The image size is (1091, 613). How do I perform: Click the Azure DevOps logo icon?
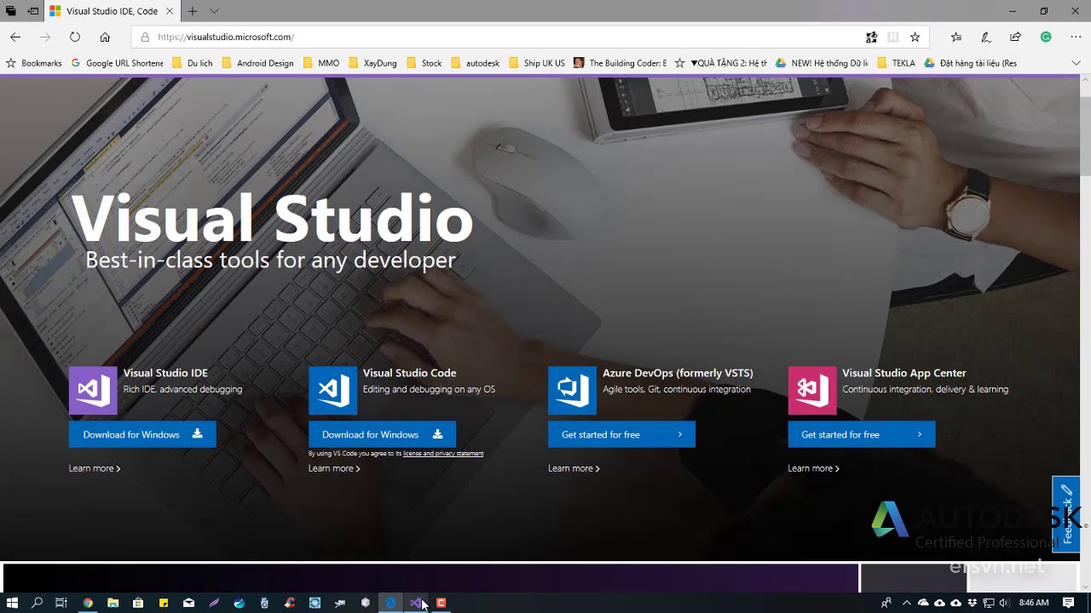572,390
